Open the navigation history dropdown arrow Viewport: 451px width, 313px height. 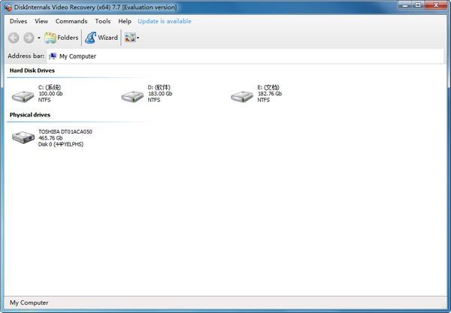click(39, 38)
